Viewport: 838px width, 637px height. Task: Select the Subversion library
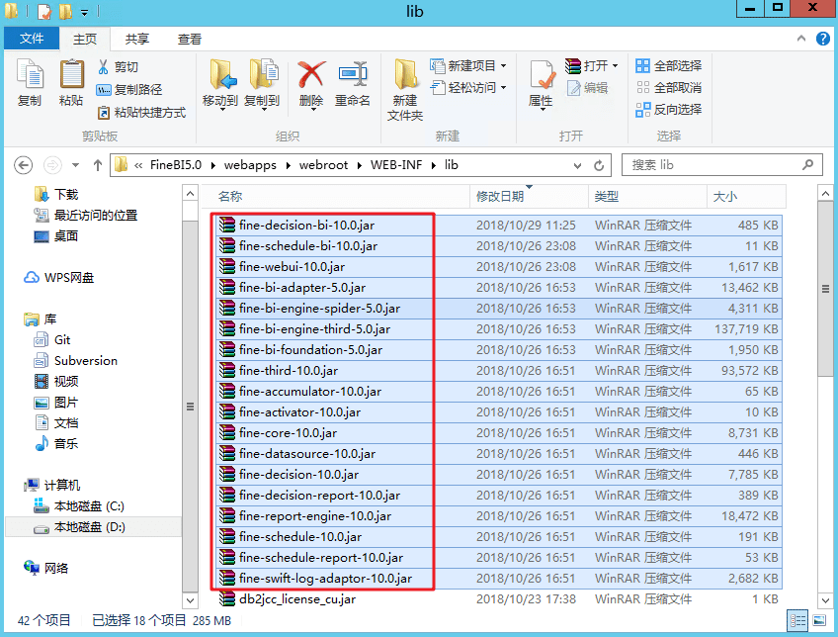pos(75,360)
